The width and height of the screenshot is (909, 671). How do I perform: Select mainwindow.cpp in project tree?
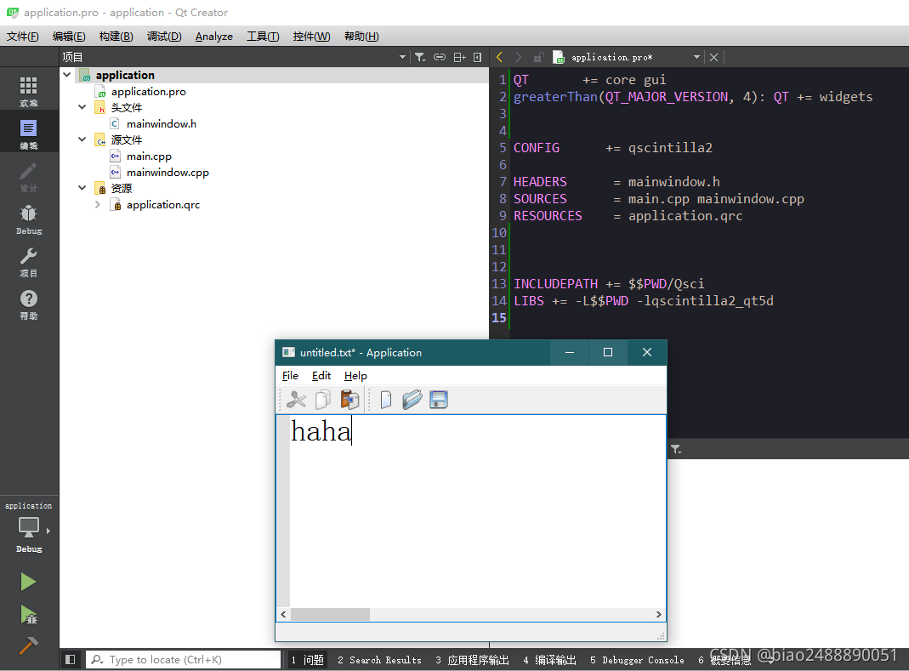[x=168, y=173]
